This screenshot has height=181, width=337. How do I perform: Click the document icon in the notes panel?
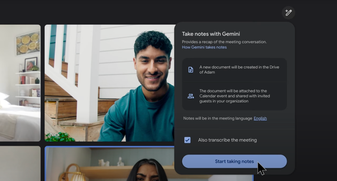pos(191,70)
